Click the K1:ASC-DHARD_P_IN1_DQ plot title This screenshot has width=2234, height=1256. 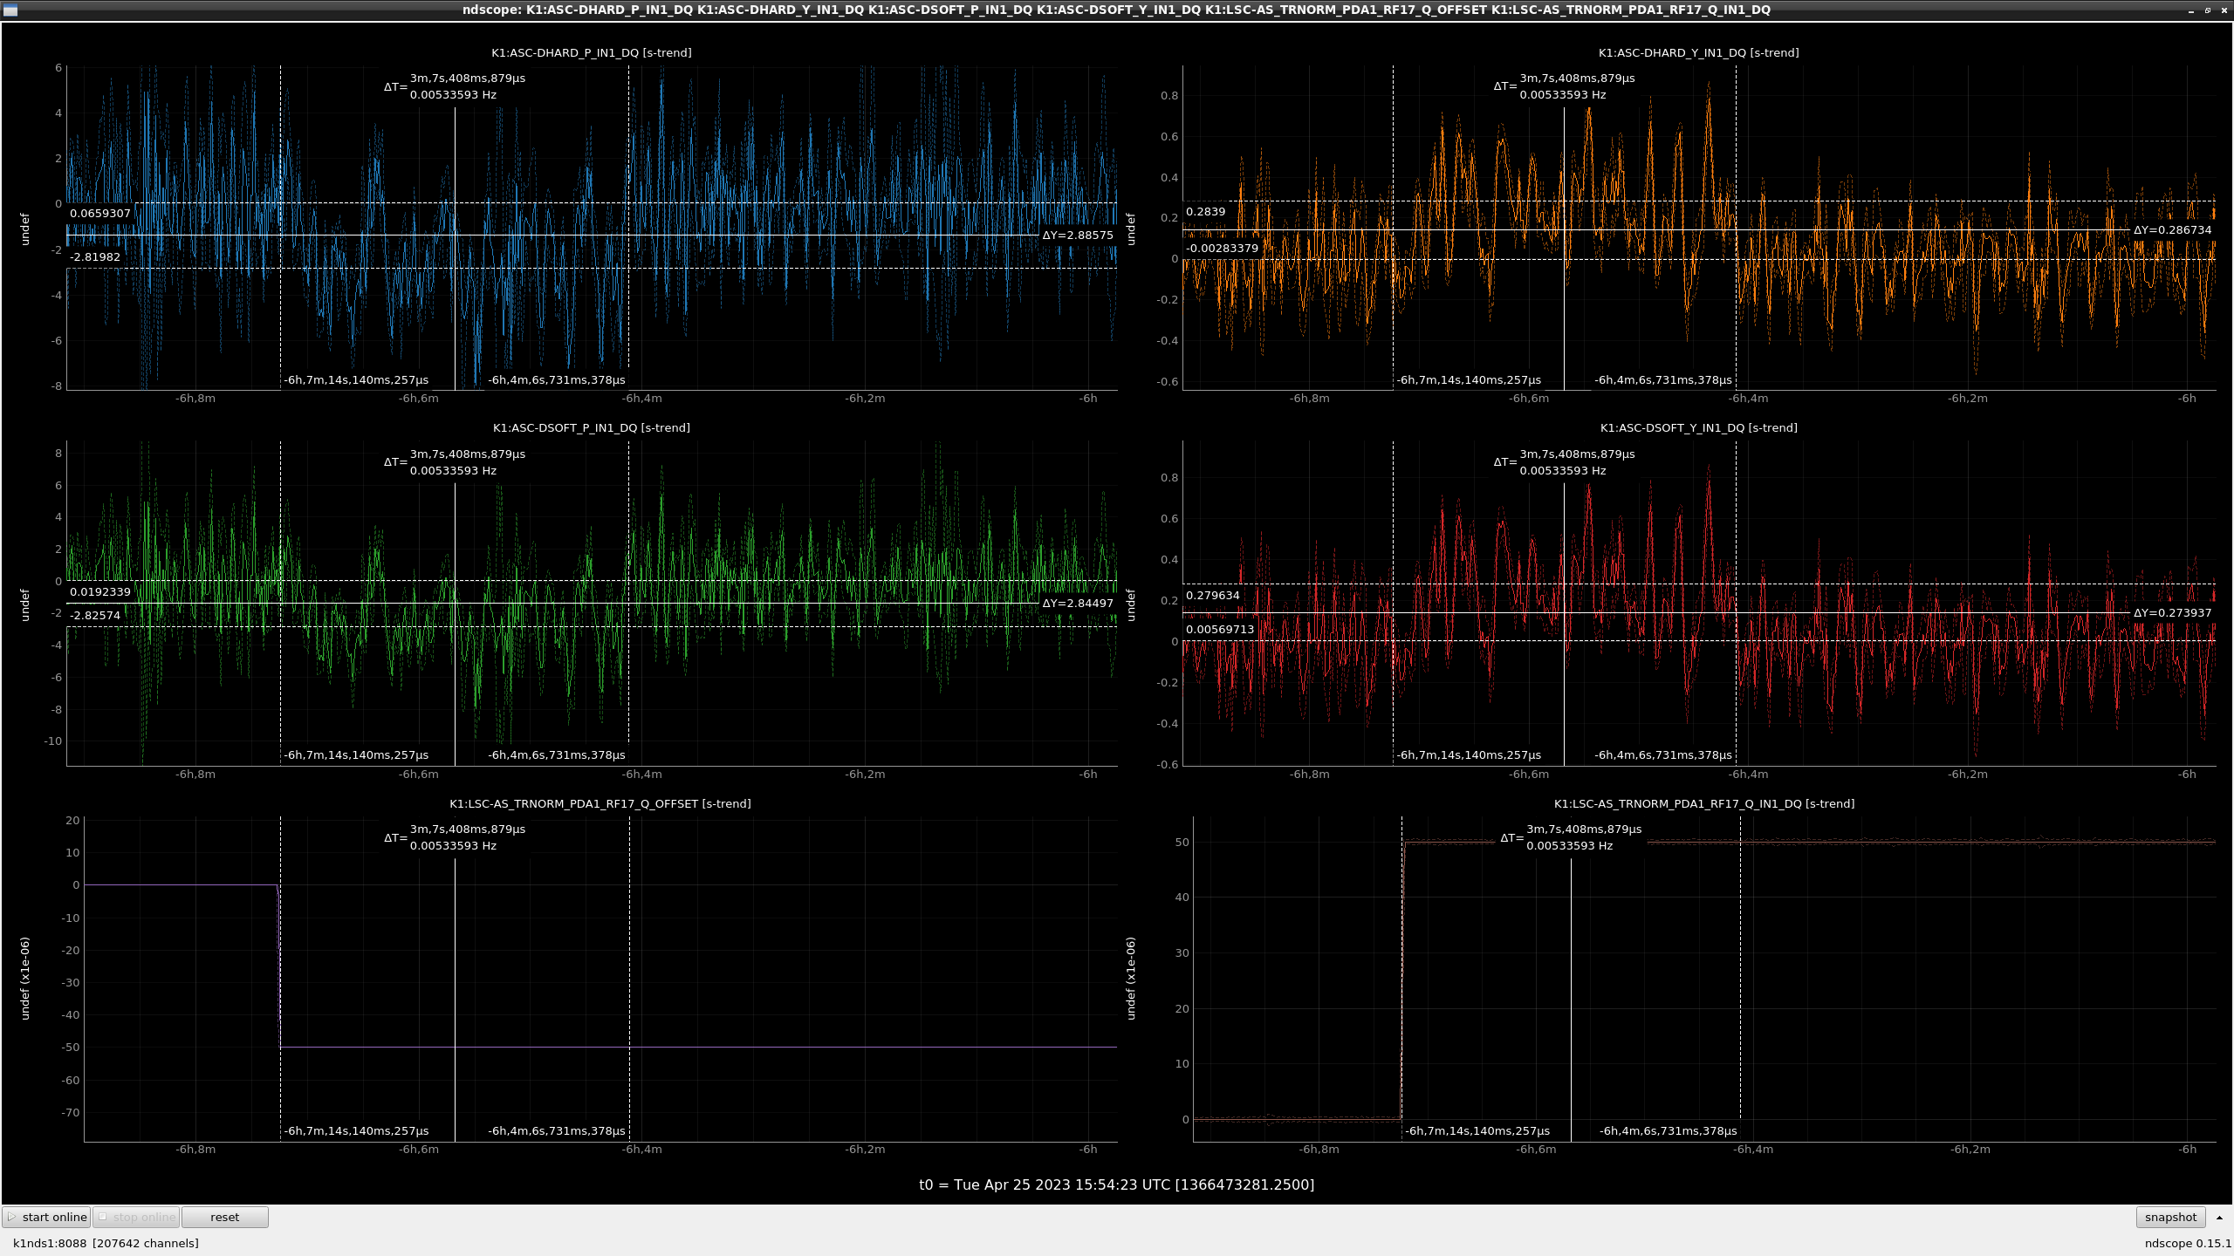(592, 52)
